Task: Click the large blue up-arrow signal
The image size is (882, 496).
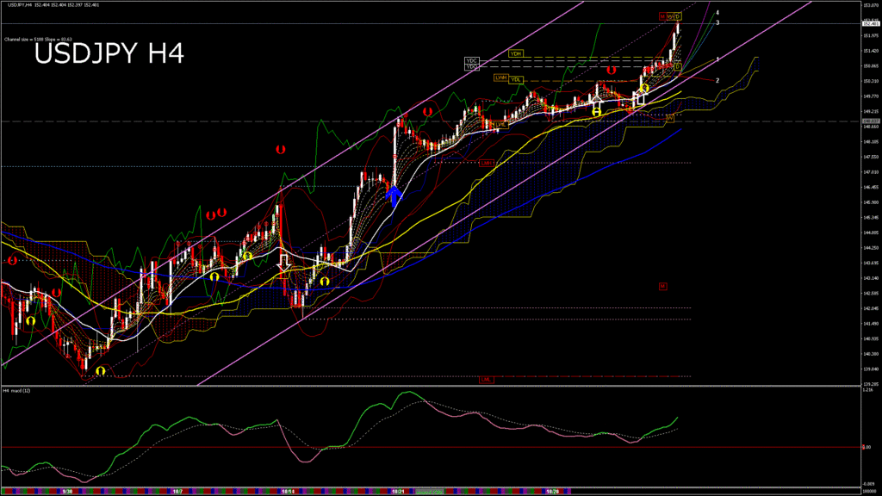Action: tap(394, 195)
